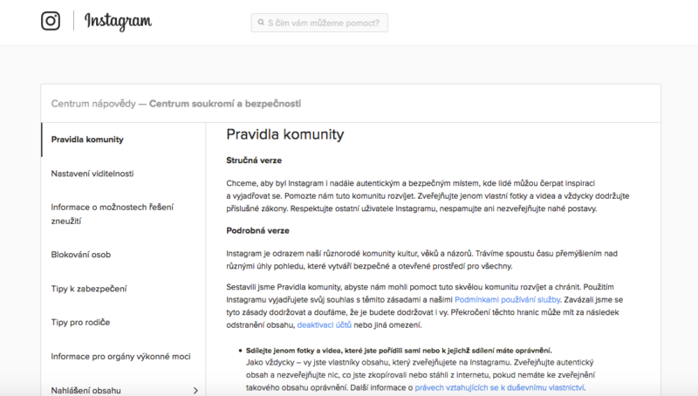The image size is (698, 396).
Task: Focus the 'S čím vám můžeme pomoct?' search field
Action: [x=319, y=23]
